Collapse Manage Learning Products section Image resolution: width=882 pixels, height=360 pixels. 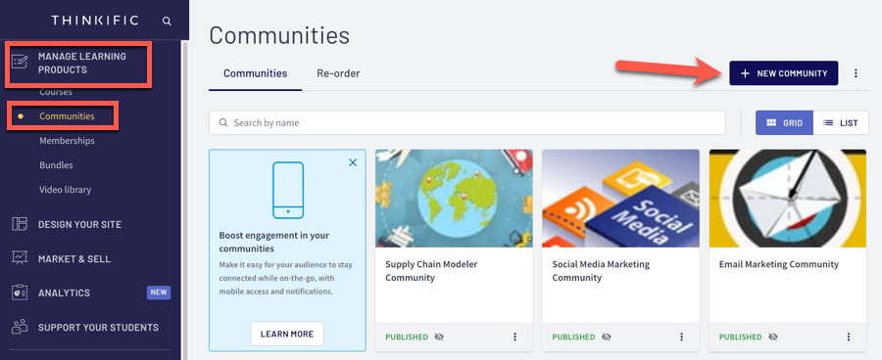pos(82,63)
